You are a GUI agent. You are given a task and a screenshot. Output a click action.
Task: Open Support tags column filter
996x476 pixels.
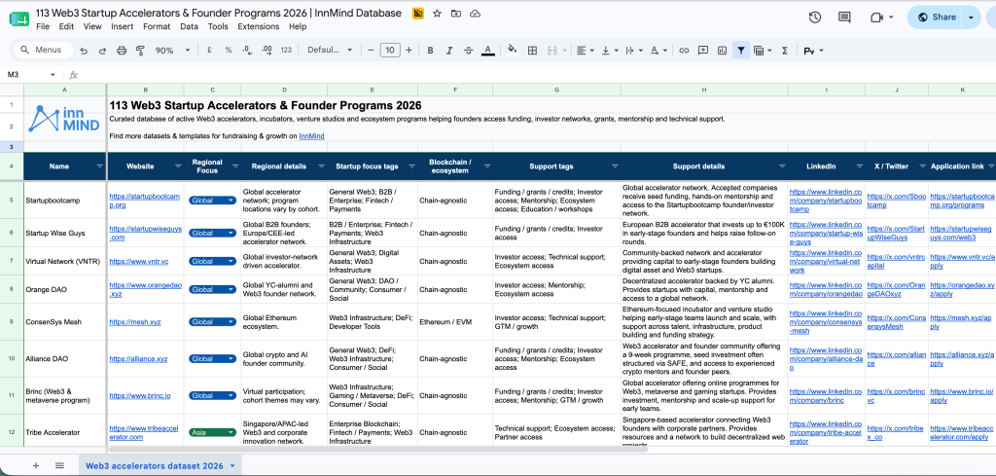pos(615,166)
